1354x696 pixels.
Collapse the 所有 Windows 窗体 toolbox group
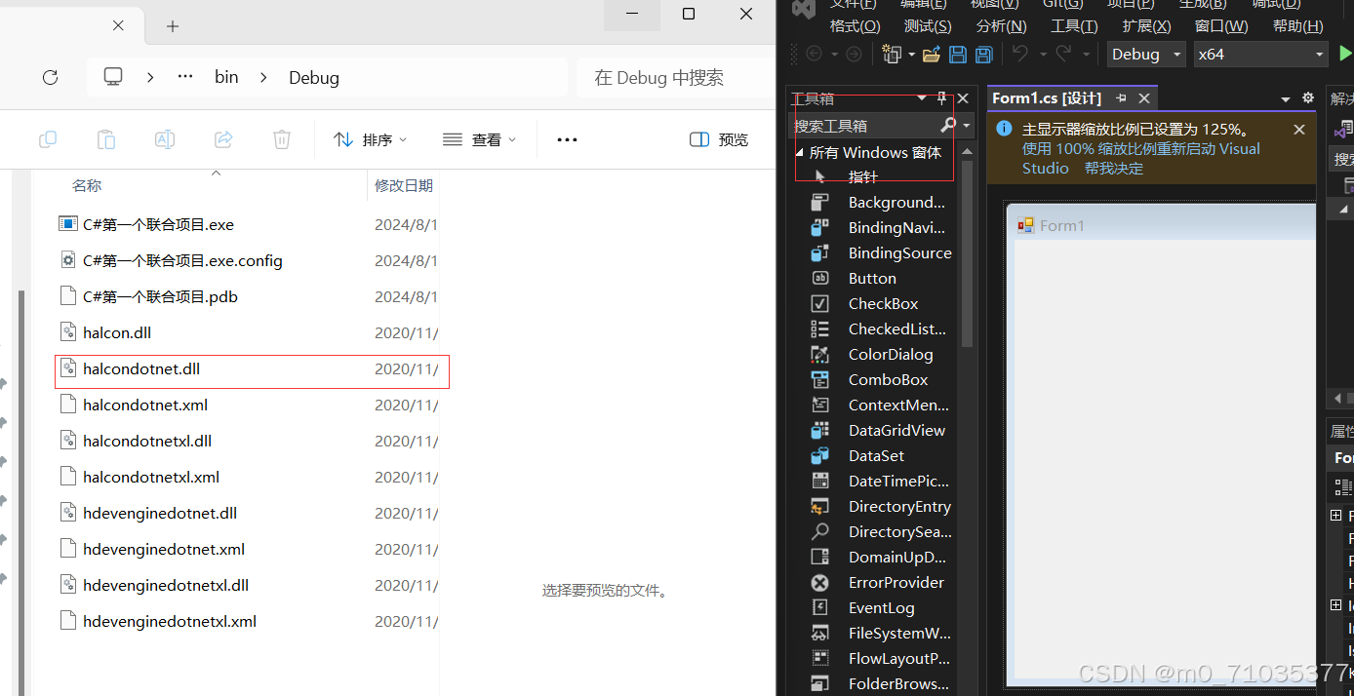pos(799,152)
